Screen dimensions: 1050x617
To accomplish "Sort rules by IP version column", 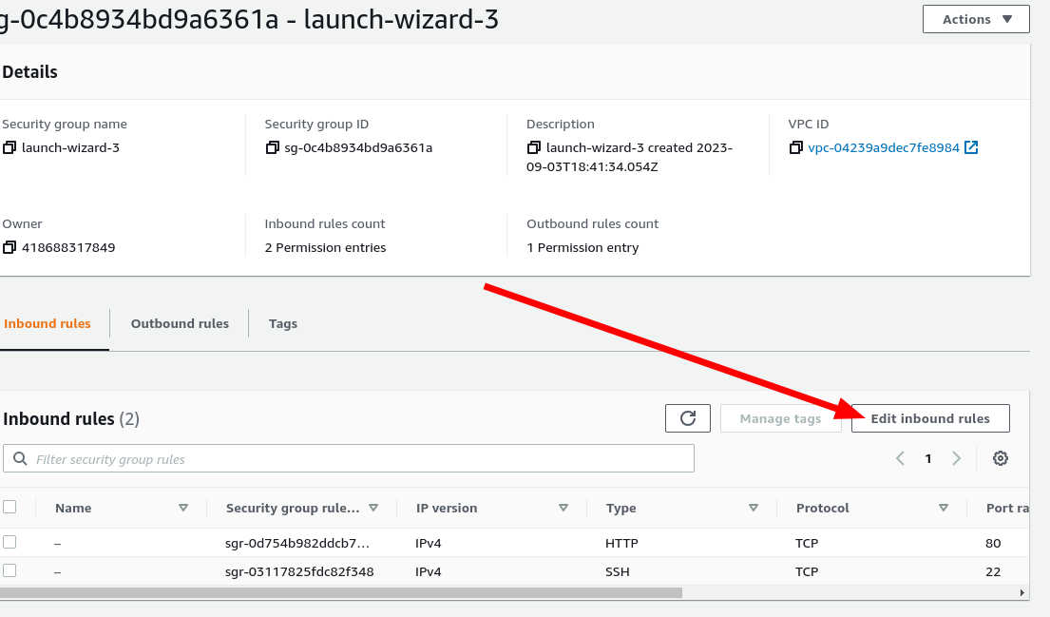I will tap(563, 508).
